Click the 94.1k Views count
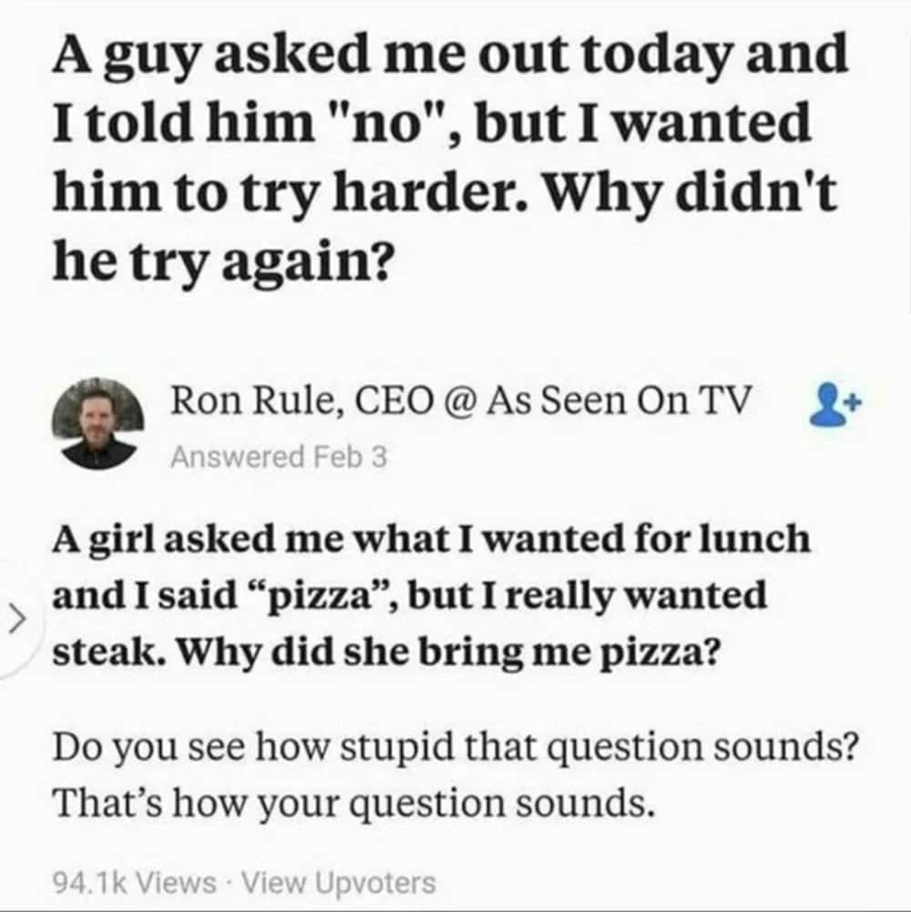911x912 pixels. tap(134, 881)
